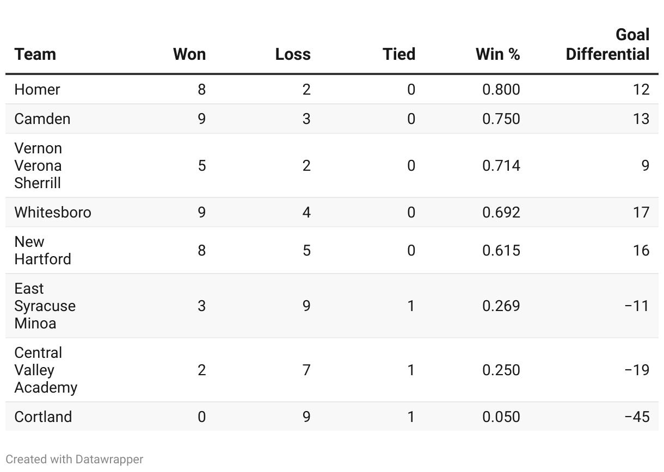Viewport: 664px width, 472px height.
Task: Select Whitesboro's goal differential of 17
Action: click(x=641, y=212)
